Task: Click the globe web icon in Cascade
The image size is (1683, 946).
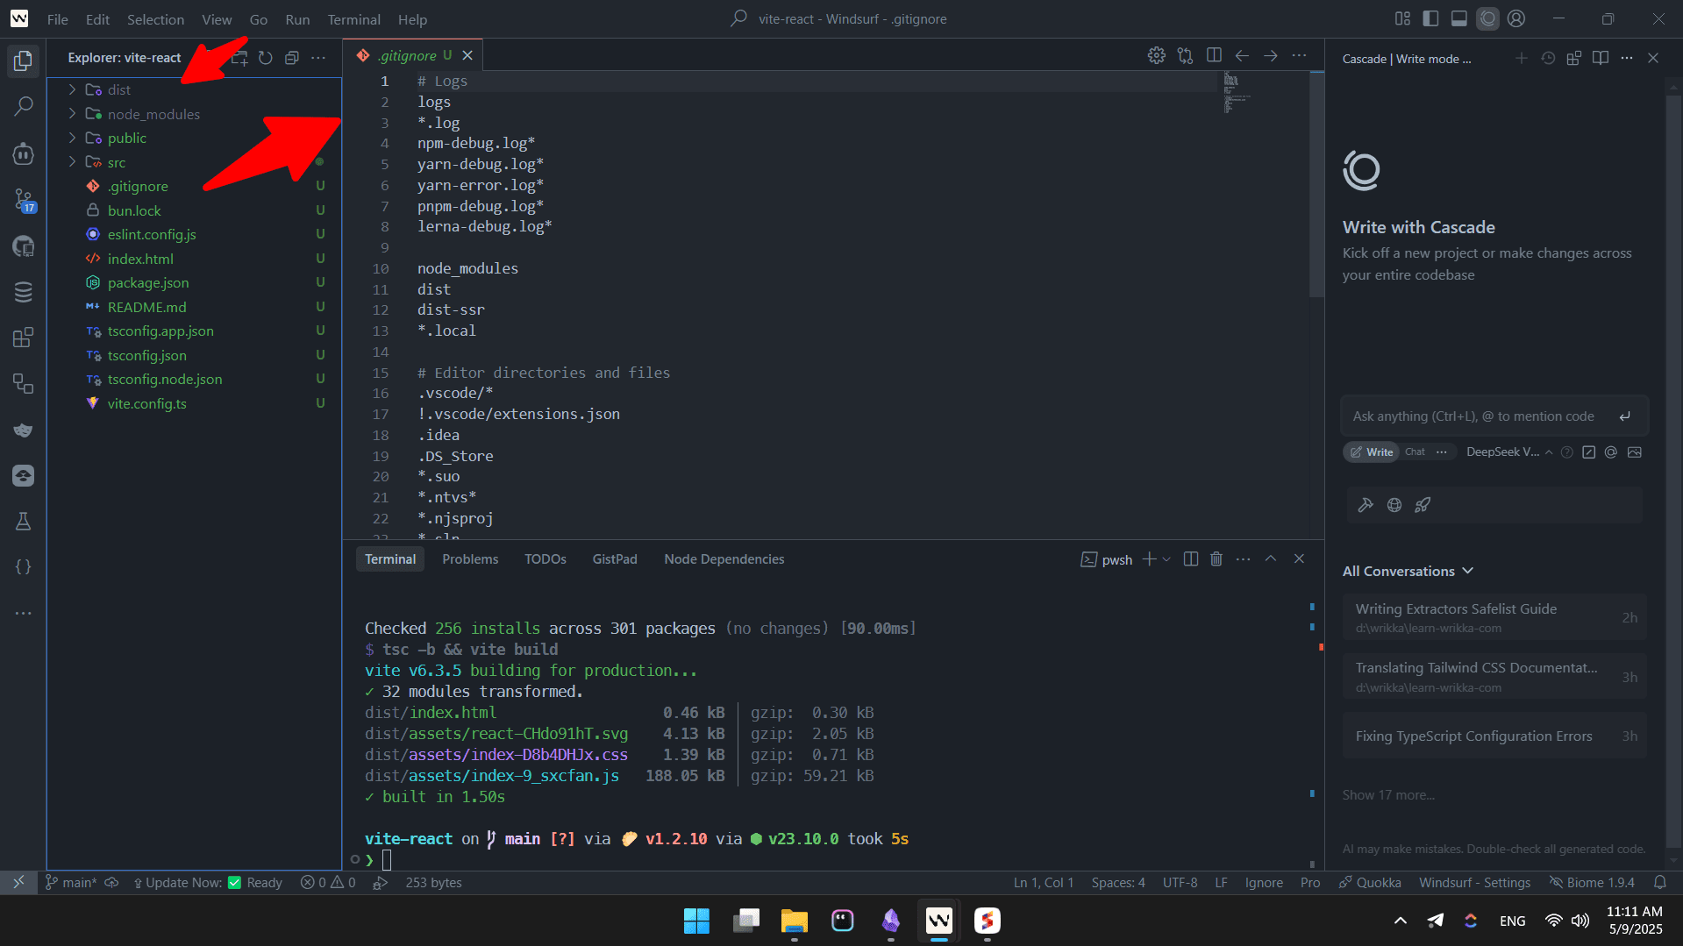Action: tap(1394, 505)
